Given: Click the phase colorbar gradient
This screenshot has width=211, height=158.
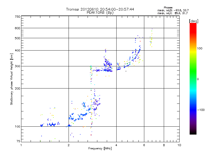Looking at the screenshot, I should click(x=193, y=78).
